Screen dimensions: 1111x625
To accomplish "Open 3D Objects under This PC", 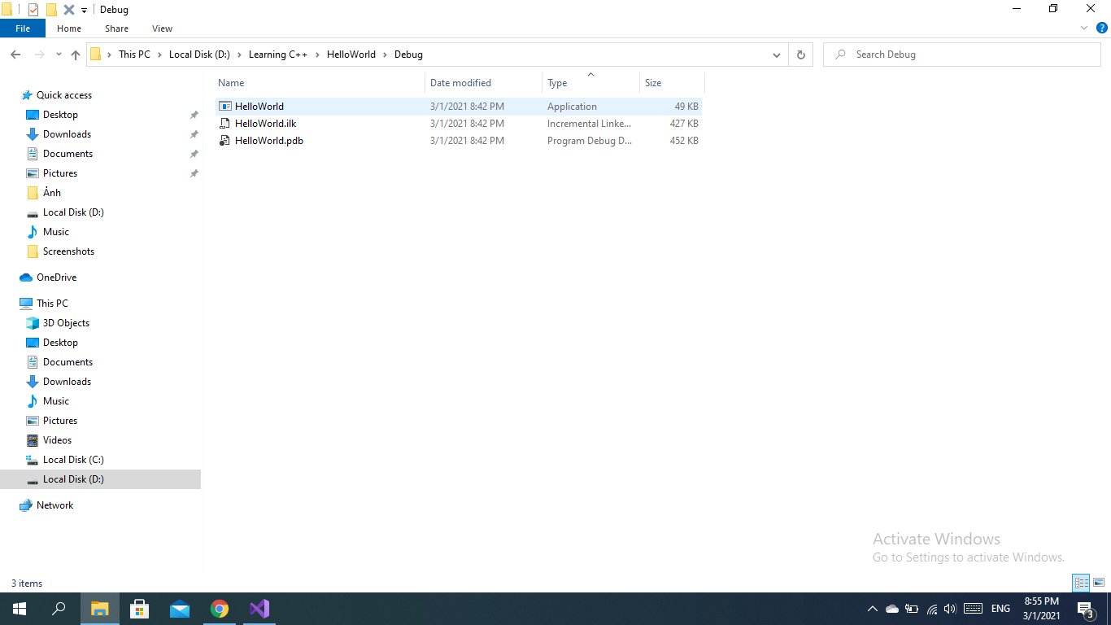I will tap(66, 323).
